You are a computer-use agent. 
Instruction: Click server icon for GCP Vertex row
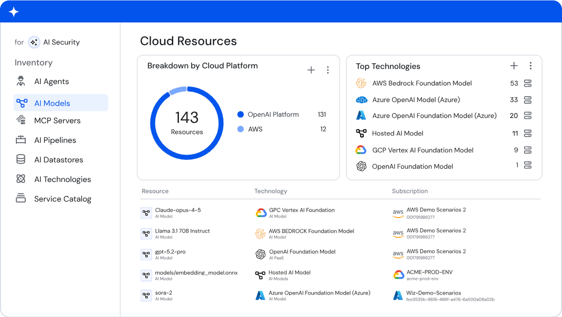tap(528, 150)
